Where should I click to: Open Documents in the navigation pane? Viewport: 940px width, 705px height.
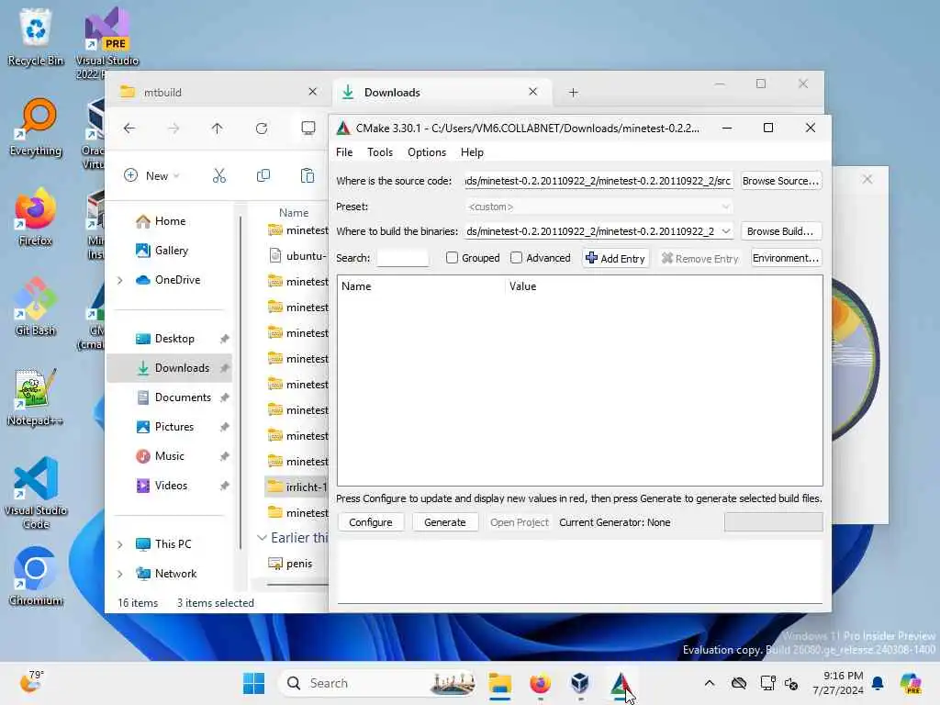pos(170,397)
